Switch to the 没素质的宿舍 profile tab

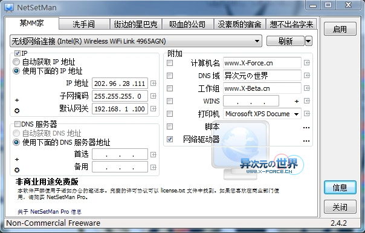tap(239, 24)
